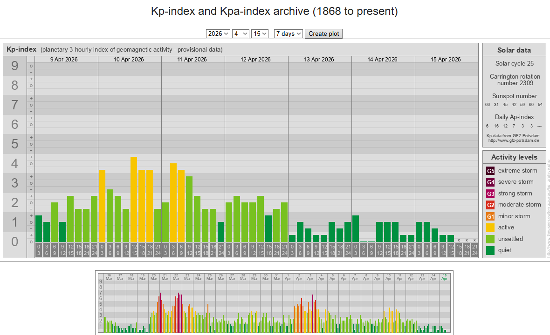Image resolution: width=550 pixels, height=335 pixels.
Task: Select the 13 Apr 2026 date header
Action: click(319, 60)
